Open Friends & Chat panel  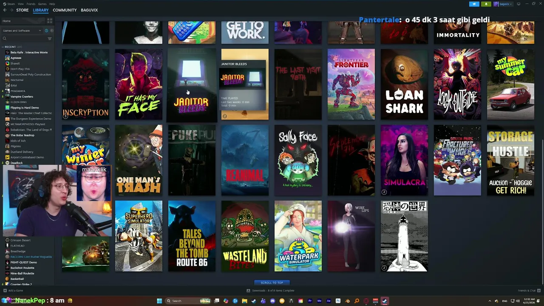(529, 291)
